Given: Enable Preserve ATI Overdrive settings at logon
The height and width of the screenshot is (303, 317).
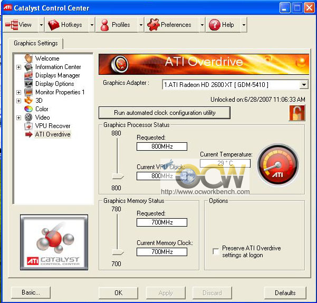Looking at the screenshot, I should point(216,252).
